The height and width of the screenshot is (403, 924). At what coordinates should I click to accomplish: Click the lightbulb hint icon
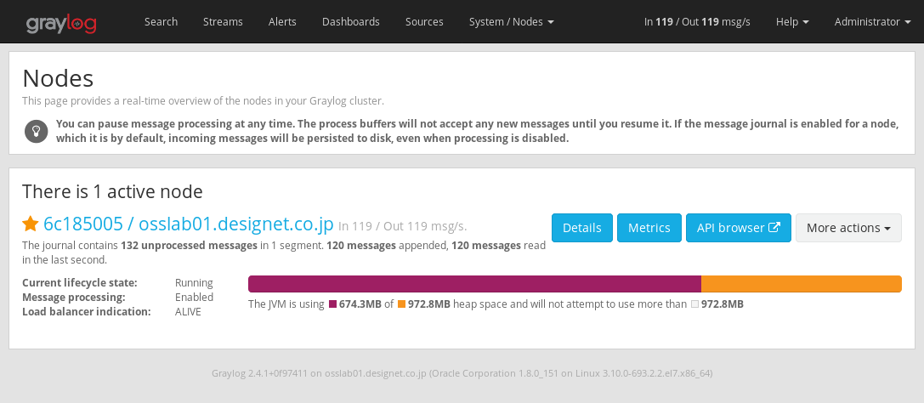36,131
